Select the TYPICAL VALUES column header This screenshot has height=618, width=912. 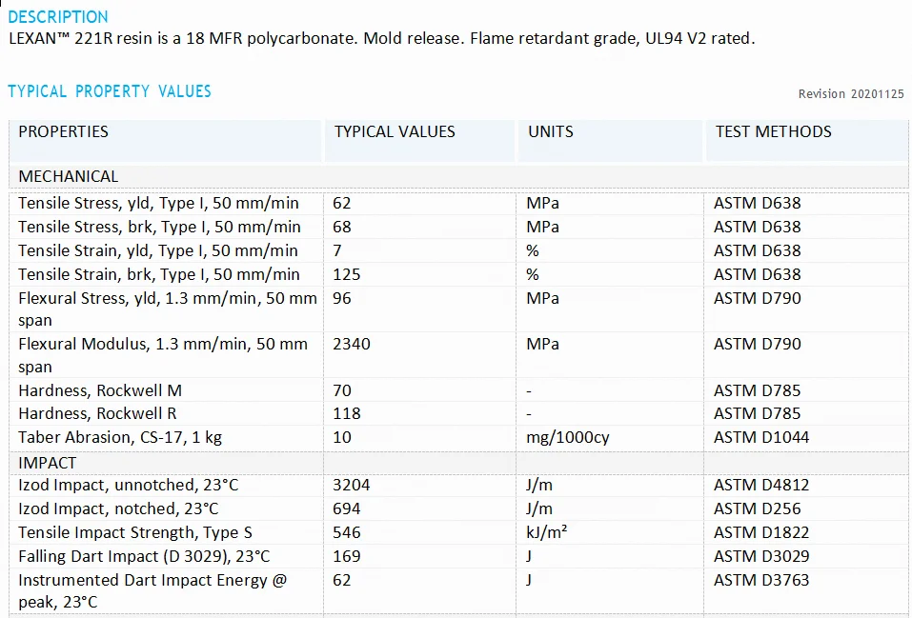[395, 132]
